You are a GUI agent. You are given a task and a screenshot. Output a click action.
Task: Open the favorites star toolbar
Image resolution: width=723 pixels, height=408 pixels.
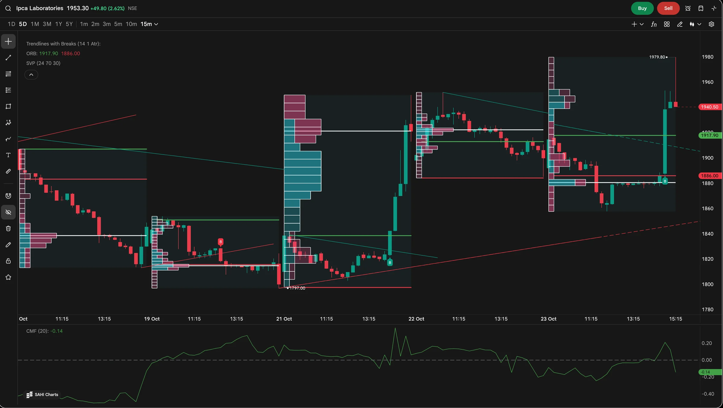point(8,277)
